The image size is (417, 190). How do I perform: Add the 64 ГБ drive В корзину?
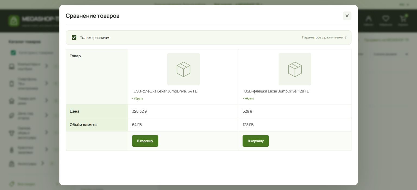pos(145,141)
